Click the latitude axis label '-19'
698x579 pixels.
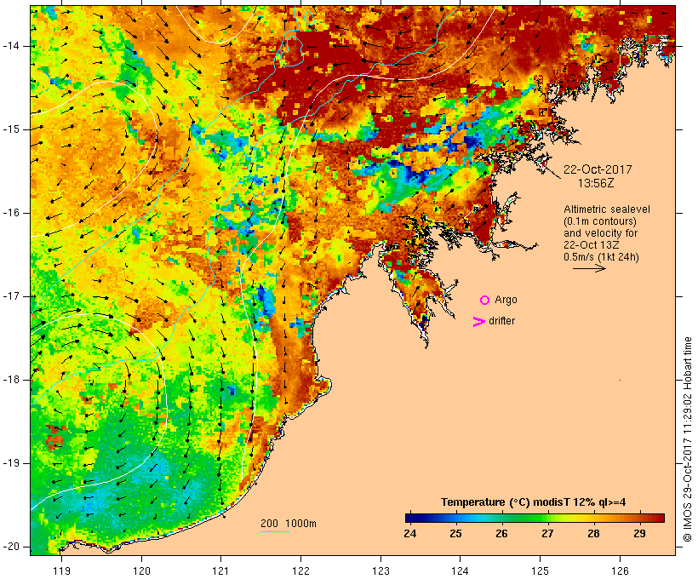(11, 464)
